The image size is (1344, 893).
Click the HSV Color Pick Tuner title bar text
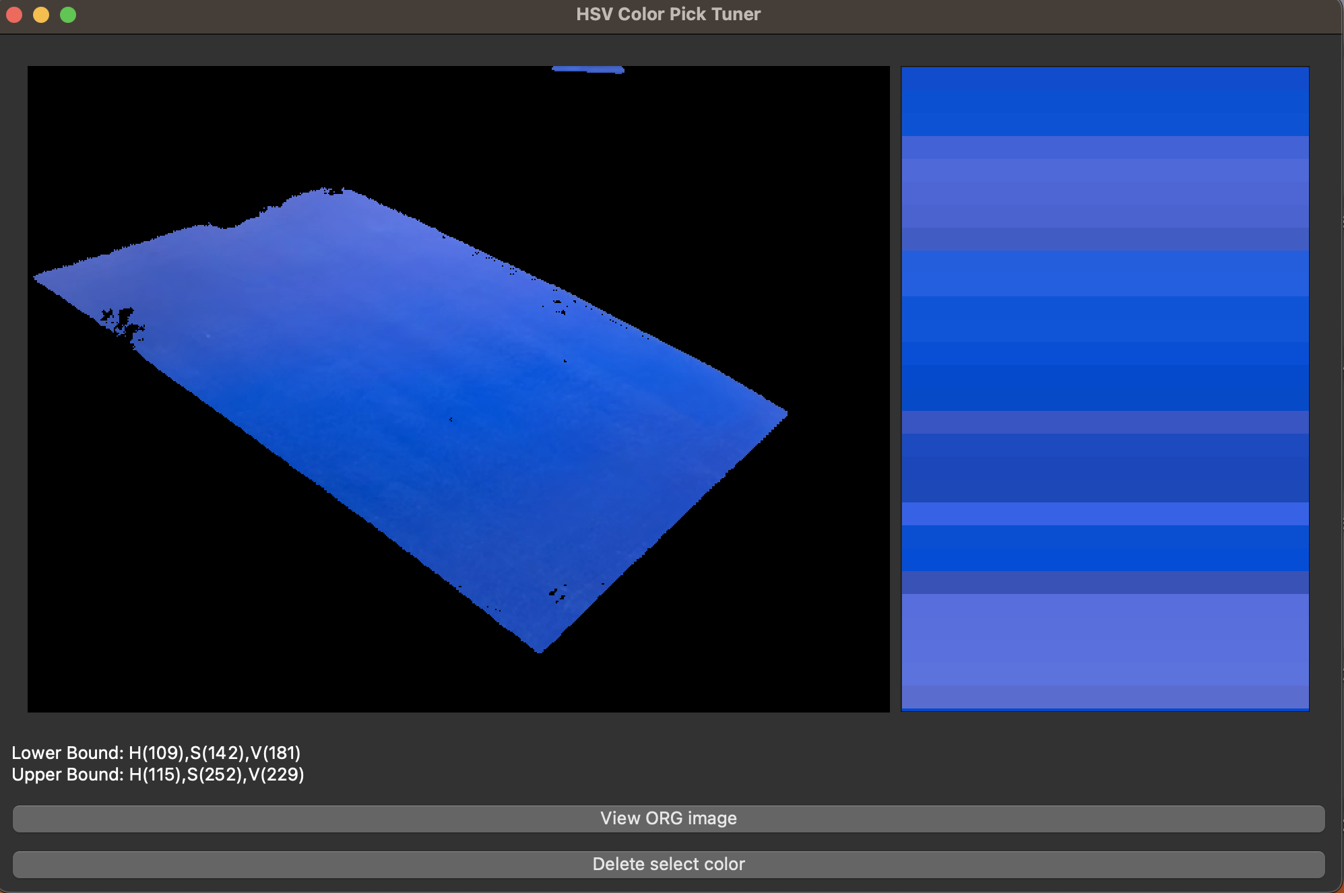pyautogui.click(x=668, y=14)
